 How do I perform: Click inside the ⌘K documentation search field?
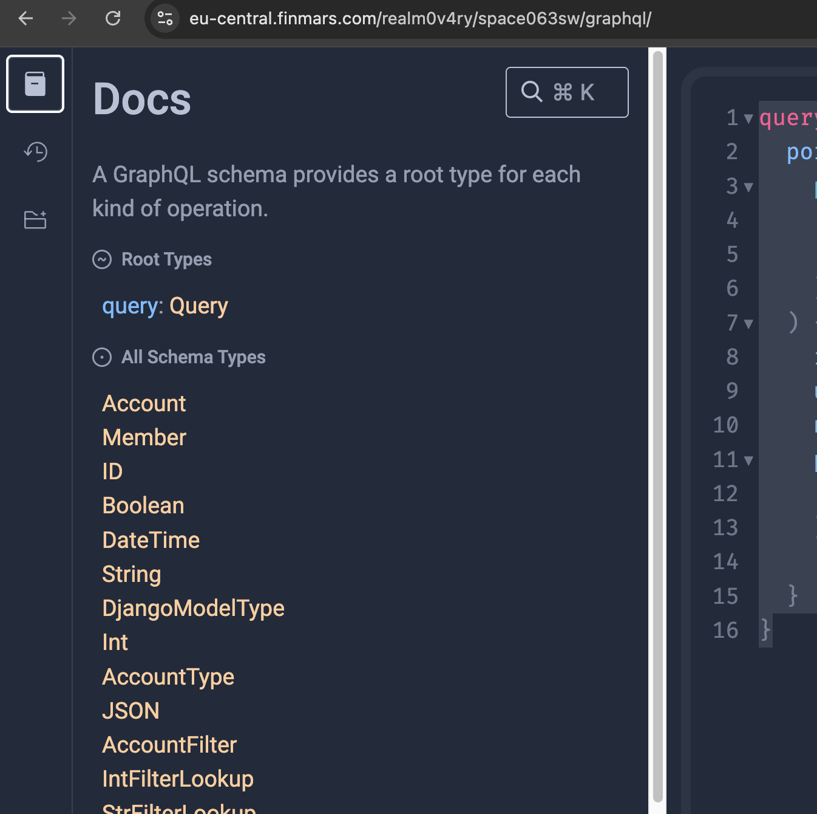tap(566, 92)
